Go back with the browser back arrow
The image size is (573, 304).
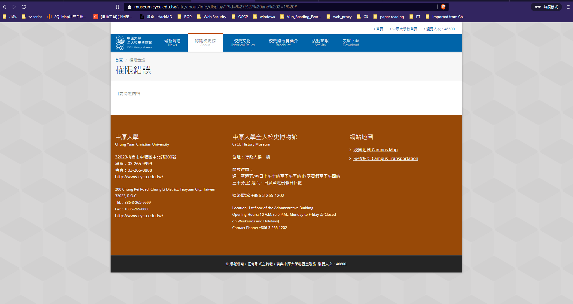click(x=5, y=7)
